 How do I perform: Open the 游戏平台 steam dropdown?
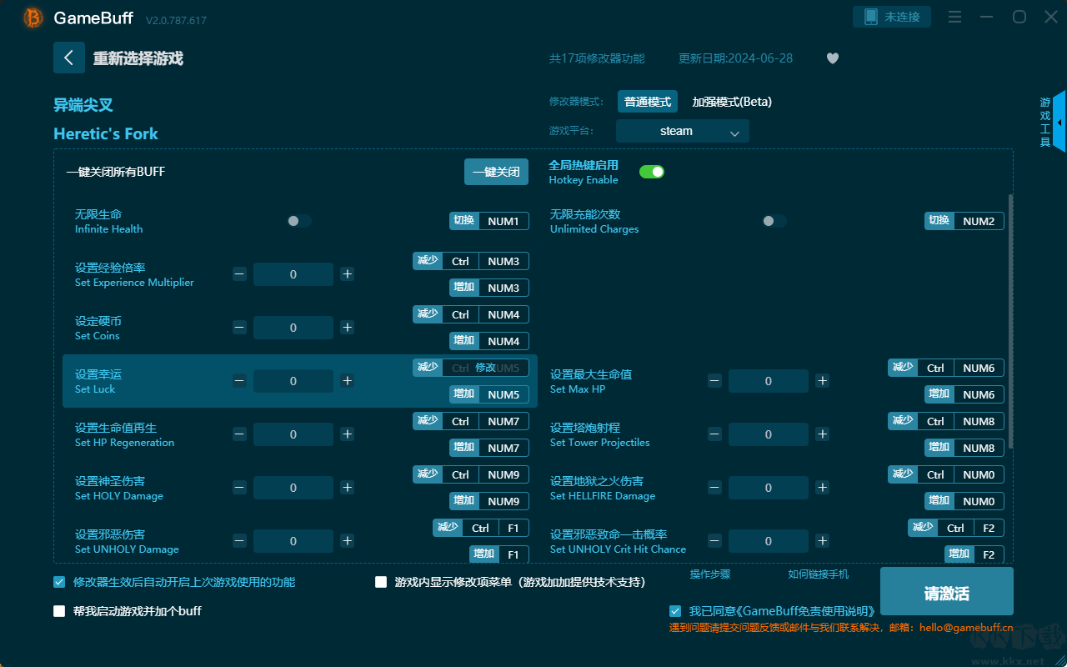pyautogui.click(x=683, y=131)
